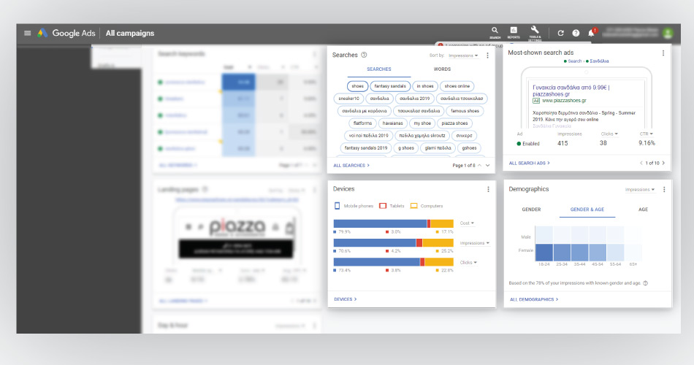Open DEVICES link at card bottom
The image size is (694, 365).
[346, 299]
